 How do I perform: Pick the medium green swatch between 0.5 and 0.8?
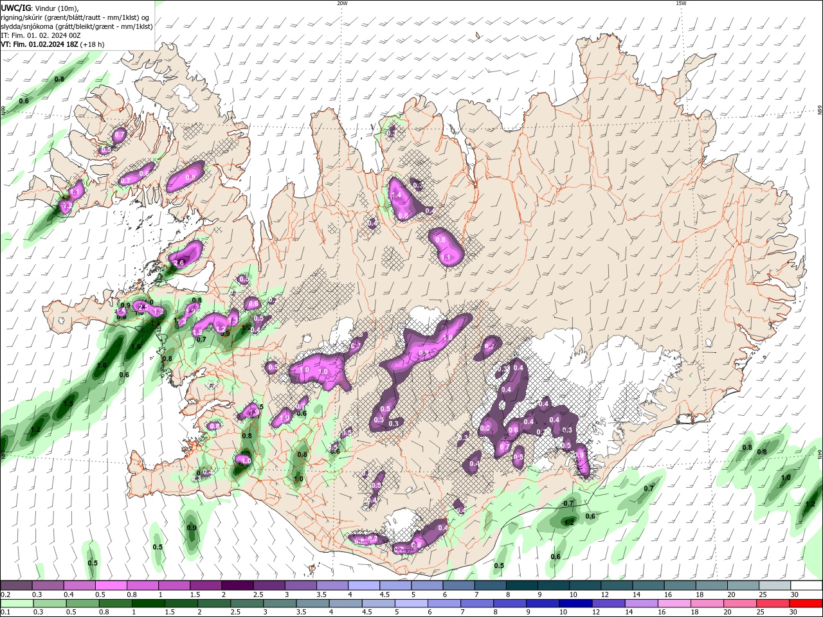pyautogui.click(x=82, y=604)
